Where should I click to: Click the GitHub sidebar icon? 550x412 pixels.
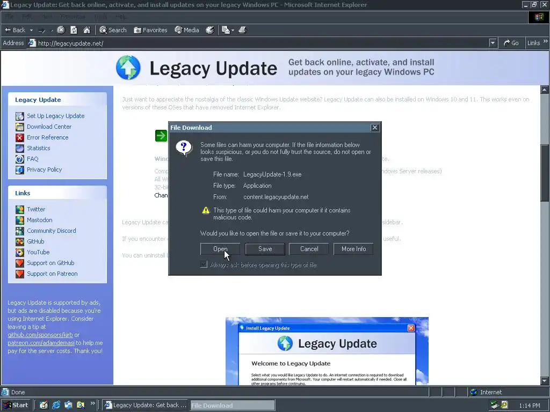[x=20, y=242]
